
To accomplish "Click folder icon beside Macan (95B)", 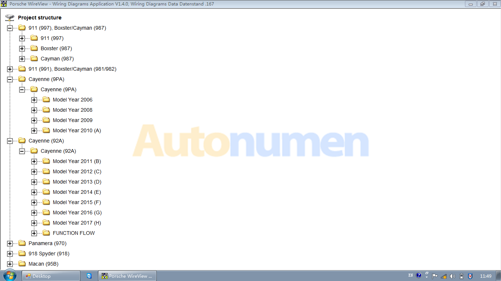I will click(22, 263).
